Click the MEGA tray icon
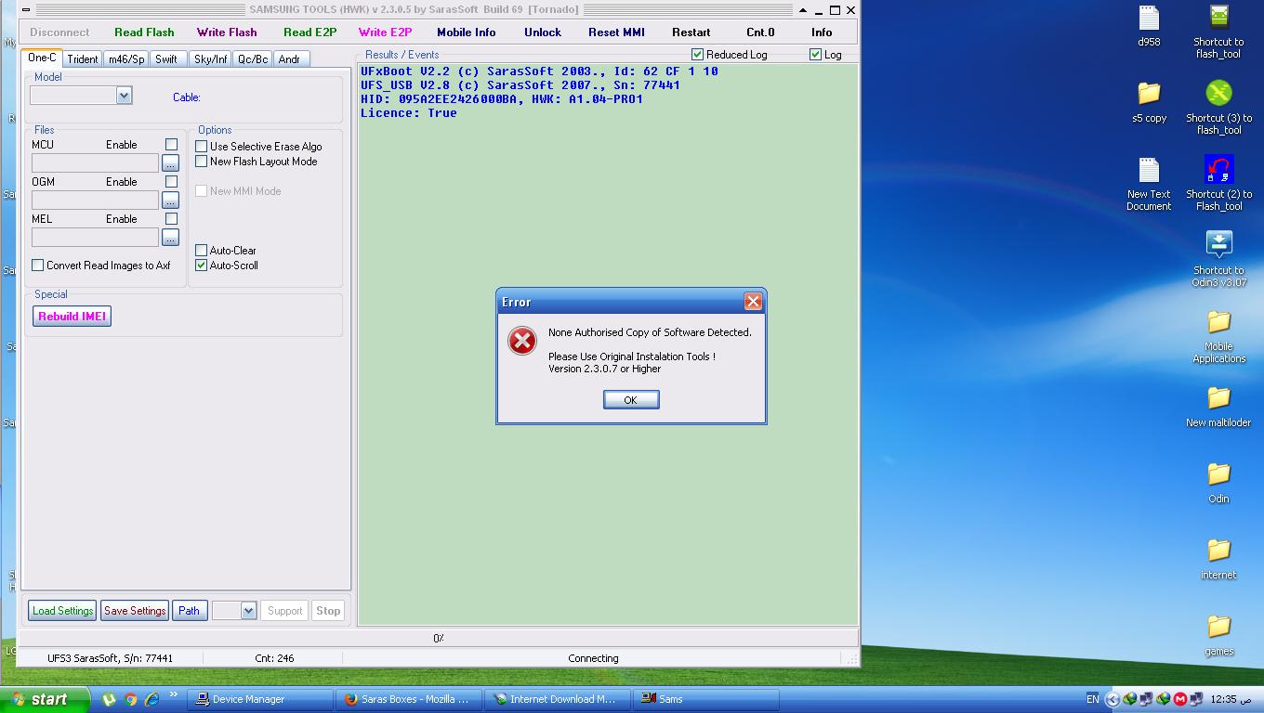1264x713 pixels. (1179, 699)
